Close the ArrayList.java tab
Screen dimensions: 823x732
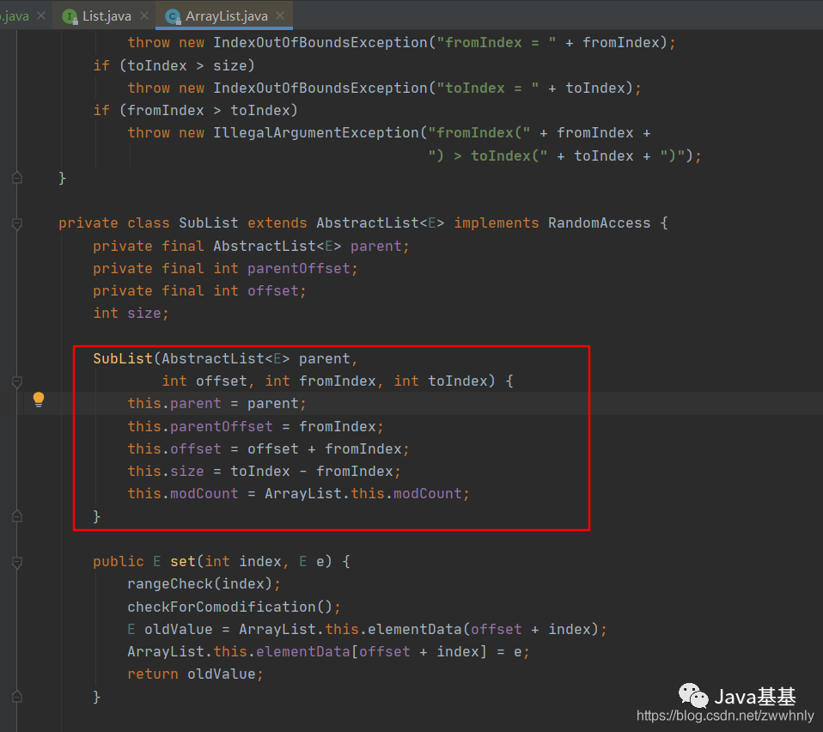pyautogui.click(x=280, y=15)
